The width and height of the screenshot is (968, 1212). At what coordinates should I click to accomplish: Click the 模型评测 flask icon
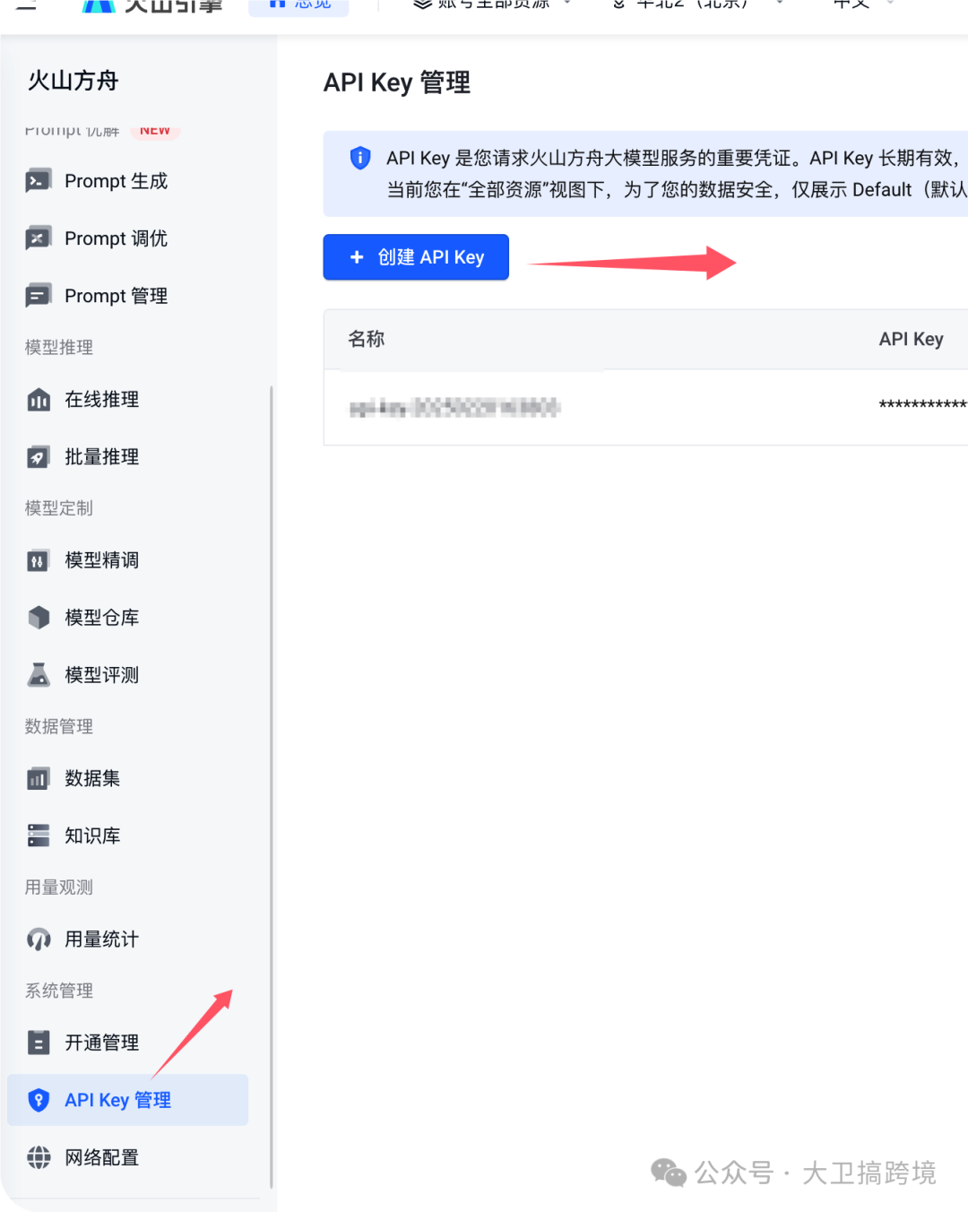tap(38, 674)
